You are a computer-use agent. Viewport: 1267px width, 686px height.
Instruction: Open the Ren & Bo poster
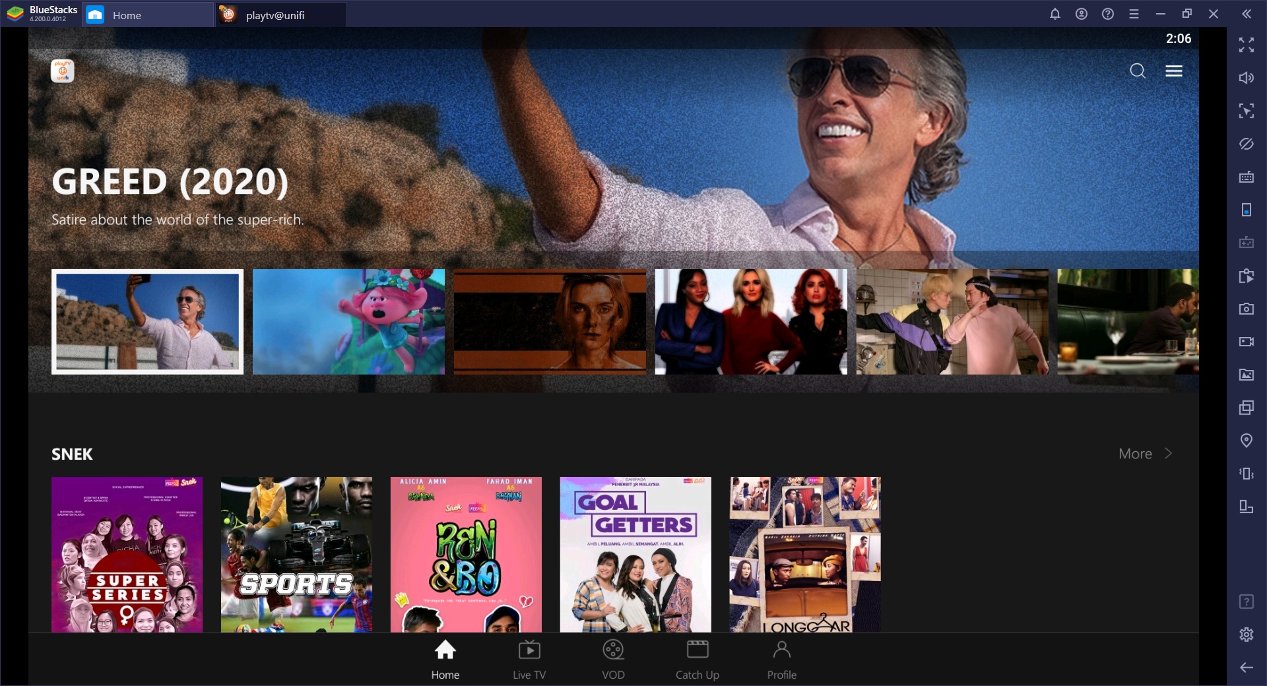[466, 555]
